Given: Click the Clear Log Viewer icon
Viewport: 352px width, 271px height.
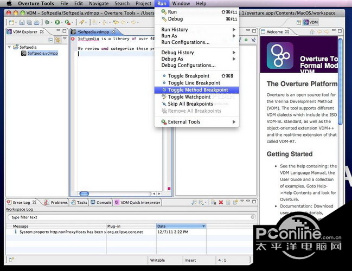Looking at the screenshot, I should [214, 202].
